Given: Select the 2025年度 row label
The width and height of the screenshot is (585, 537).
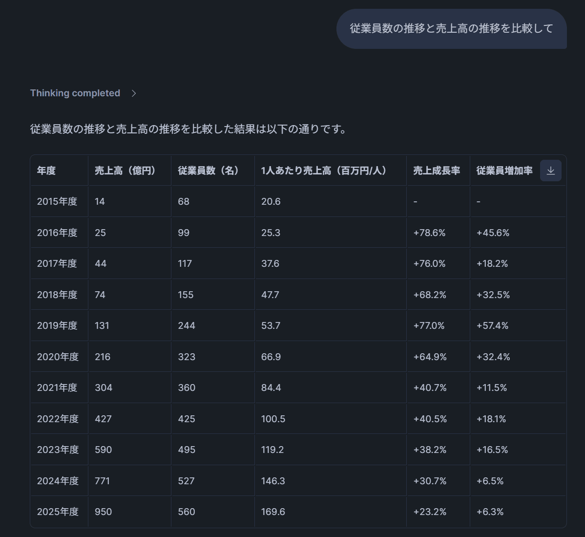Looking at the screenshot, I should [x=58, y=512].
